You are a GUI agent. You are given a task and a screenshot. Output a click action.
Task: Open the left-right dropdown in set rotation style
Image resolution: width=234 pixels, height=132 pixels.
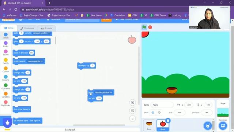(x=35, y=121)
